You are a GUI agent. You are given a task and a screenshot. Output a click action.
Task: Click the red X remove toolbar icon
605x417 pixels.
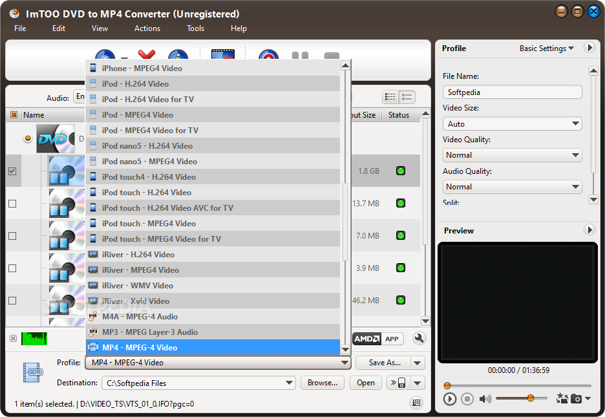tap(147, 54)
